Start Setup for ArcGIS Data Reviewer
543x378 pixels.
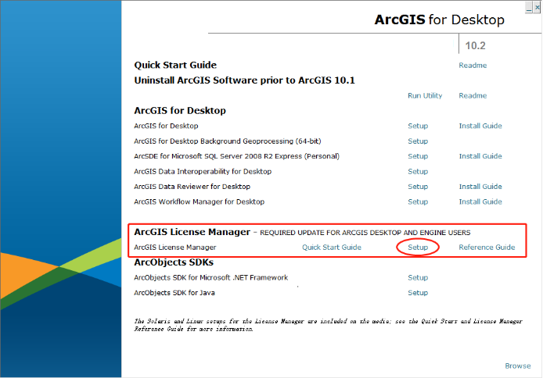(418, 187)
